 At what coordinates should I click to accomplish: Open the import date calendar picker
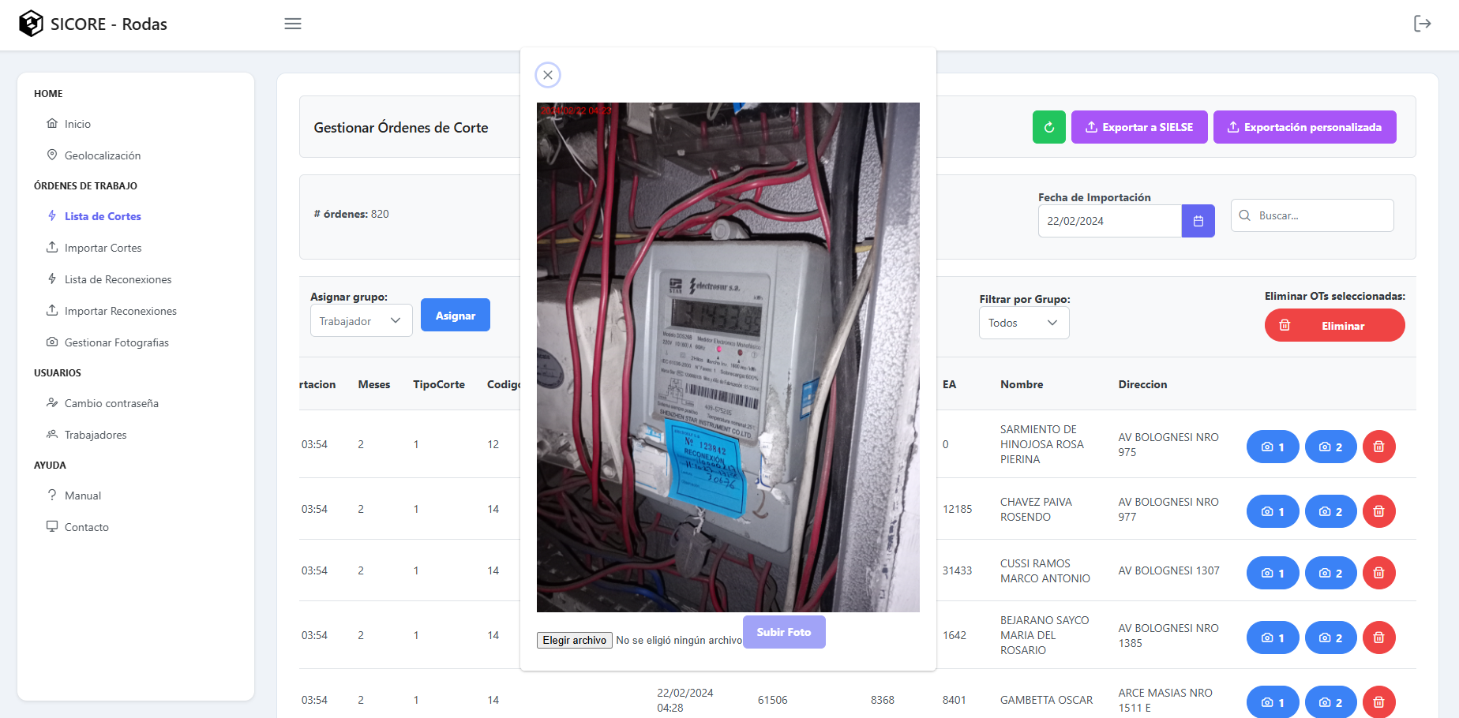pyautogui.click(x=1198, y=221)
